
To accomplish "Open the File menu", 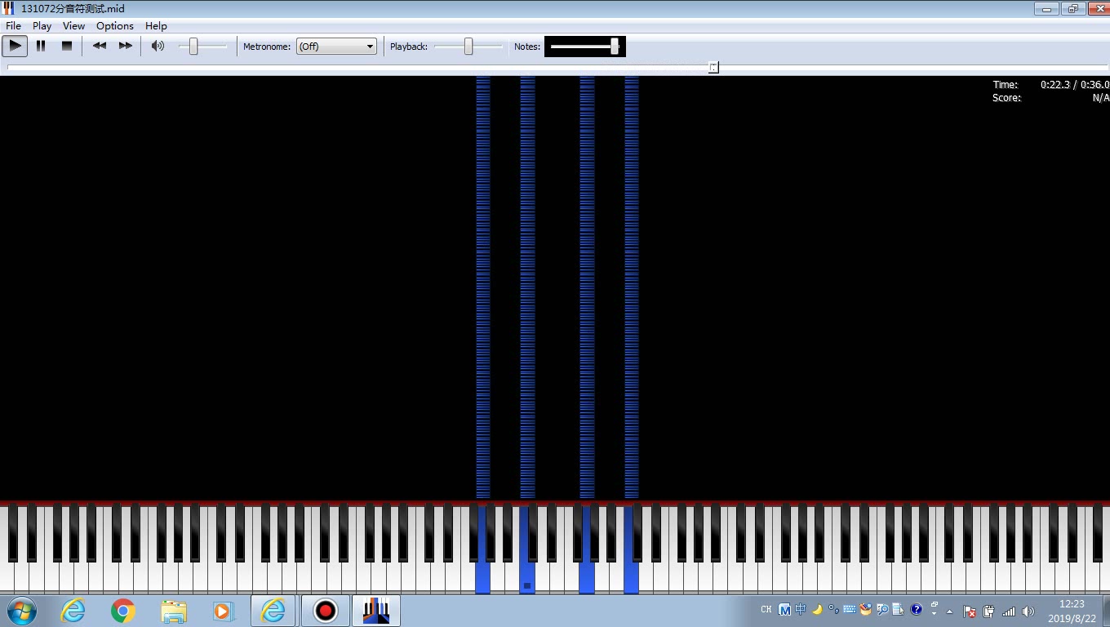I will [x=13, y=26].
